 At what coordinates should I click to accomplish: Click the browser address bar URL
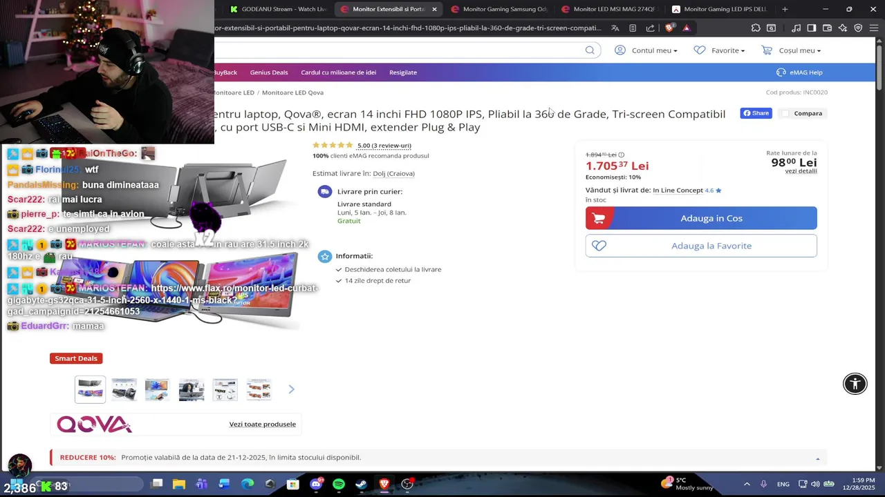click(408, 28)
